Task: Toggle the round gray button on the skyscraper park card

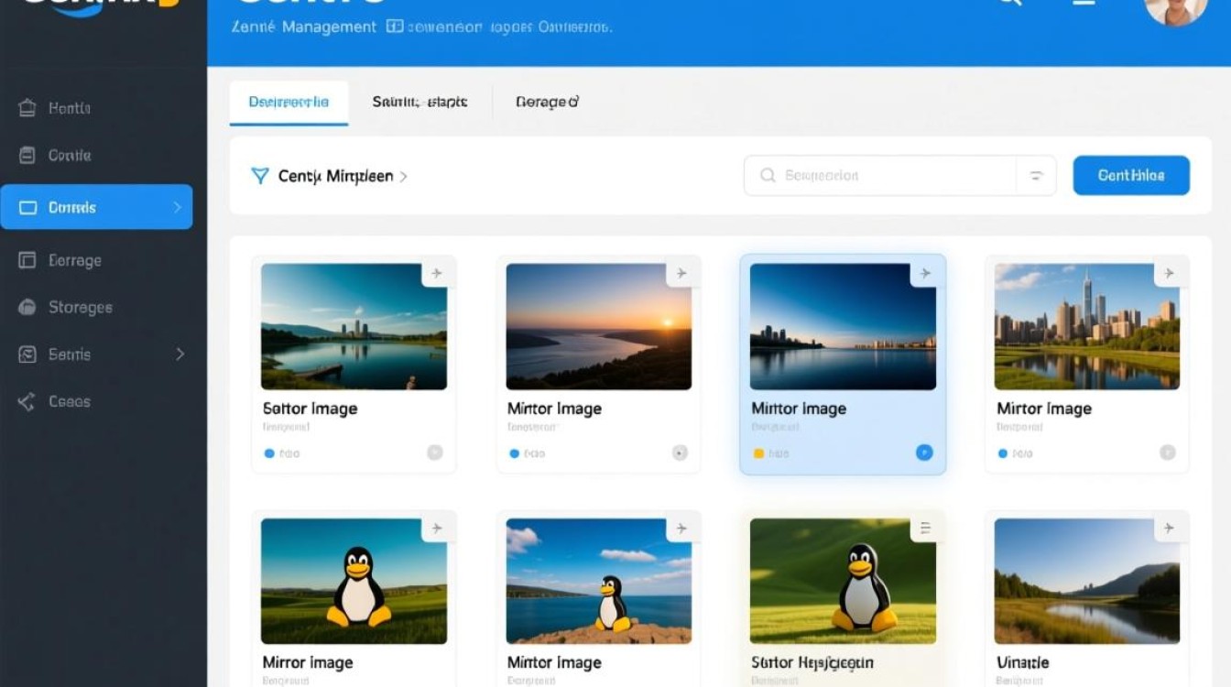Action: (1168, 453)
